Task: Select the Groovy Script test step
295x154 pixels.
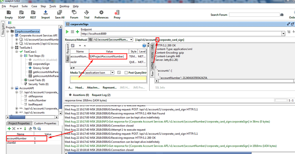Action: pos(41,68)
